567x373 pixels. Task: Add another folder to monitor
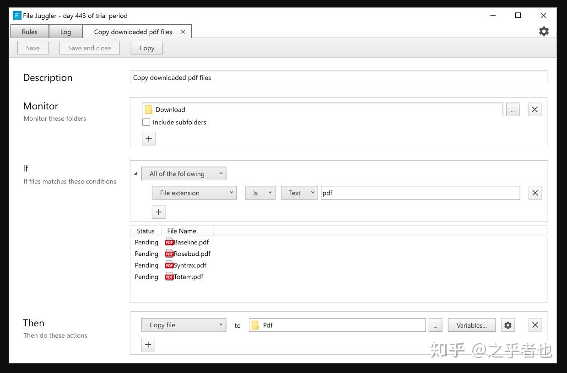[148, 138]
